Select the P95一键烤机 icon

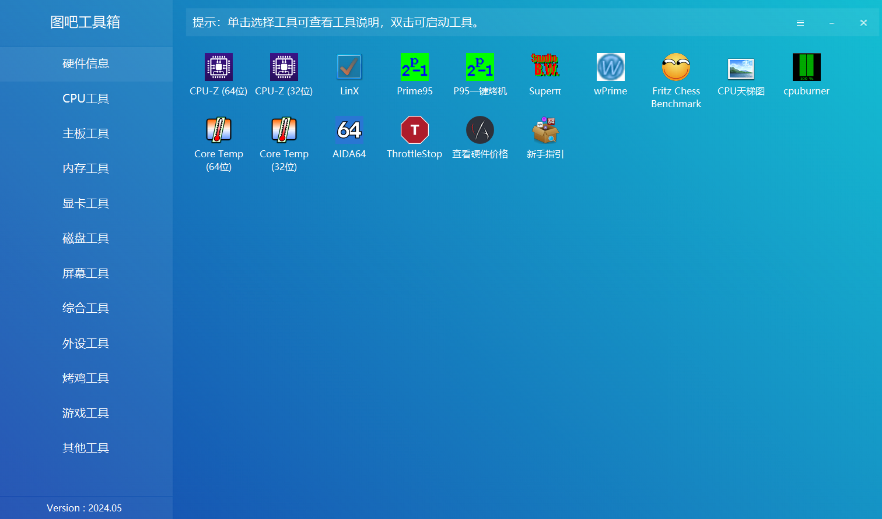[x=480, y=67]
